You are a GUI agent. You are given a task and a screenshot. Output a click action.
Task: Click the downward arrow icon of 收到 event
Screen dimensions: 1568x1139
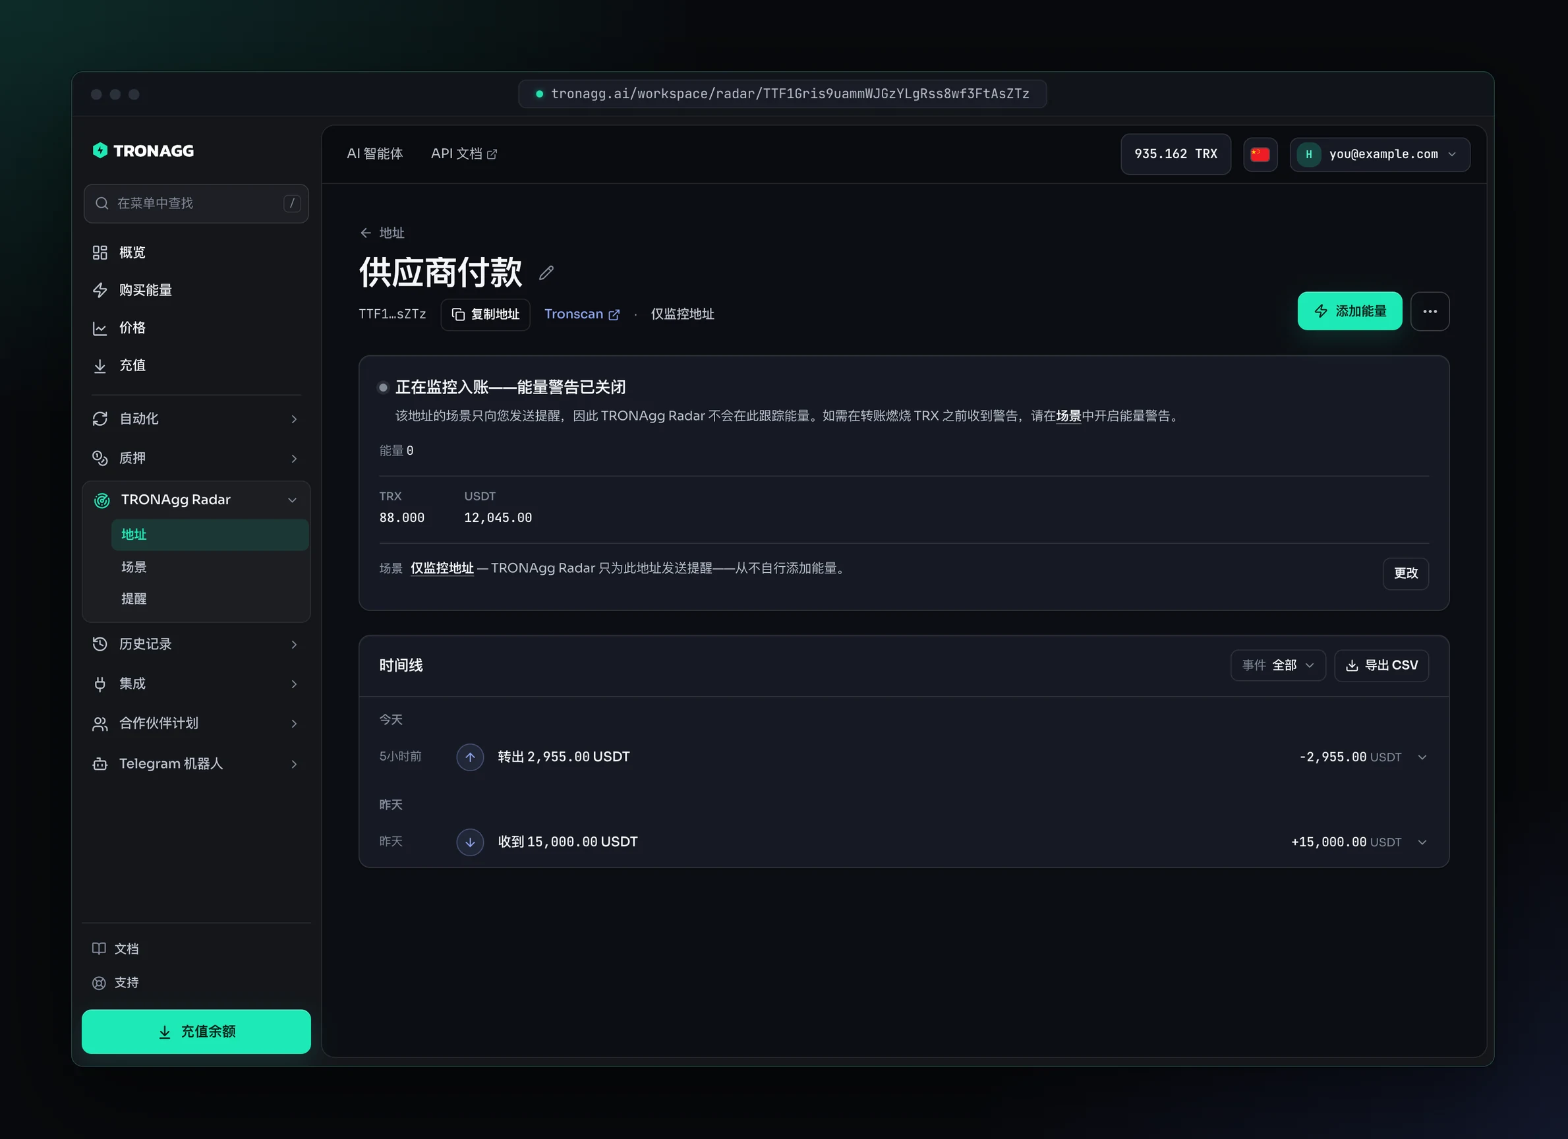coord(469,842)
